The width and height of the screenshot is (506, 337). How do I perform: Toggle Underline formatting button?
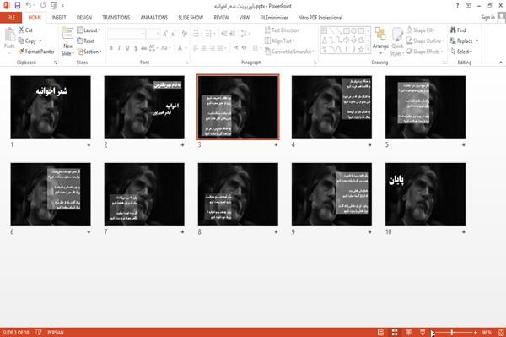tap(127, 48)
